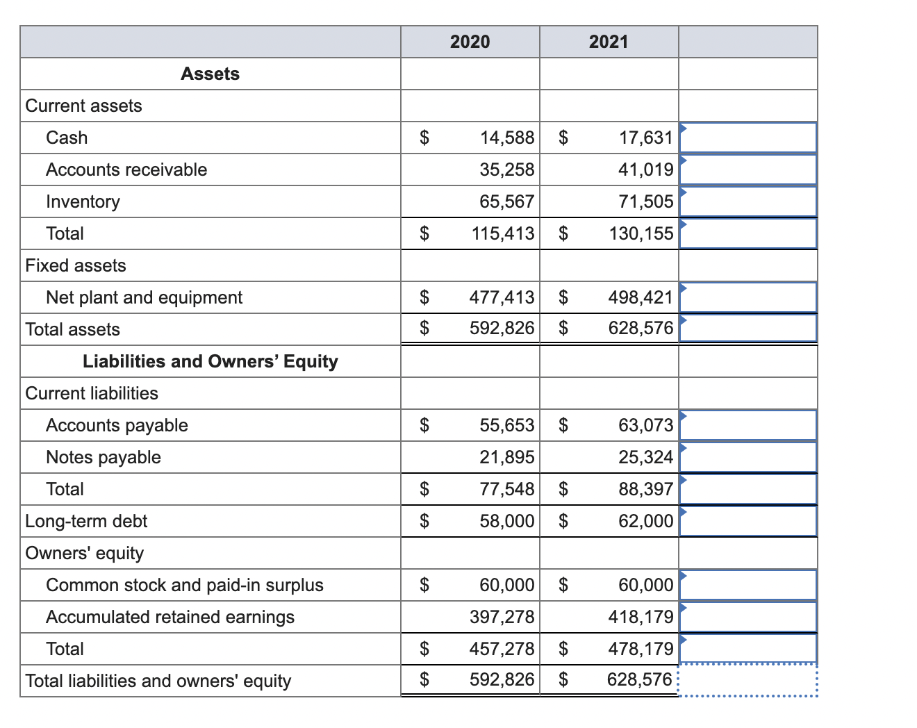Click the Owners' equity label
The height and width of the screenshot is (728, 917).
pos(85,553)
